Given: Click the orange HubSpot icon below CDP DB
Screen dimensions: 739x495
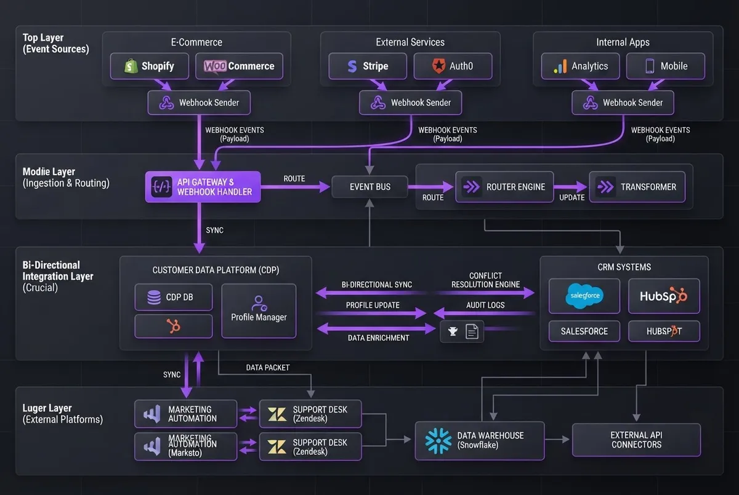Looking at the screenshot, I should (x=174, y=326).
